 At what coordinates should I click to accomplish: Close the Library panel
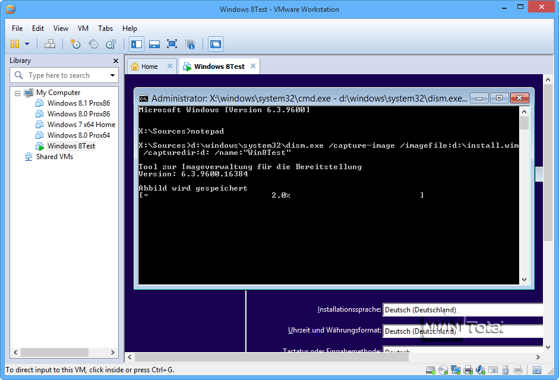click(x=115, y=61)
